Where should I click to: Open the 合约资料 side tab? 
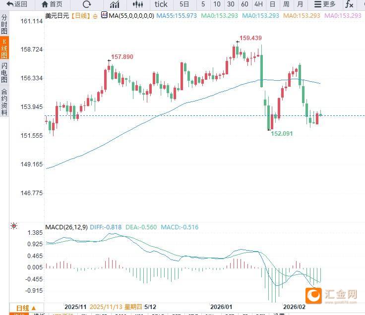[x=4, y=102]
